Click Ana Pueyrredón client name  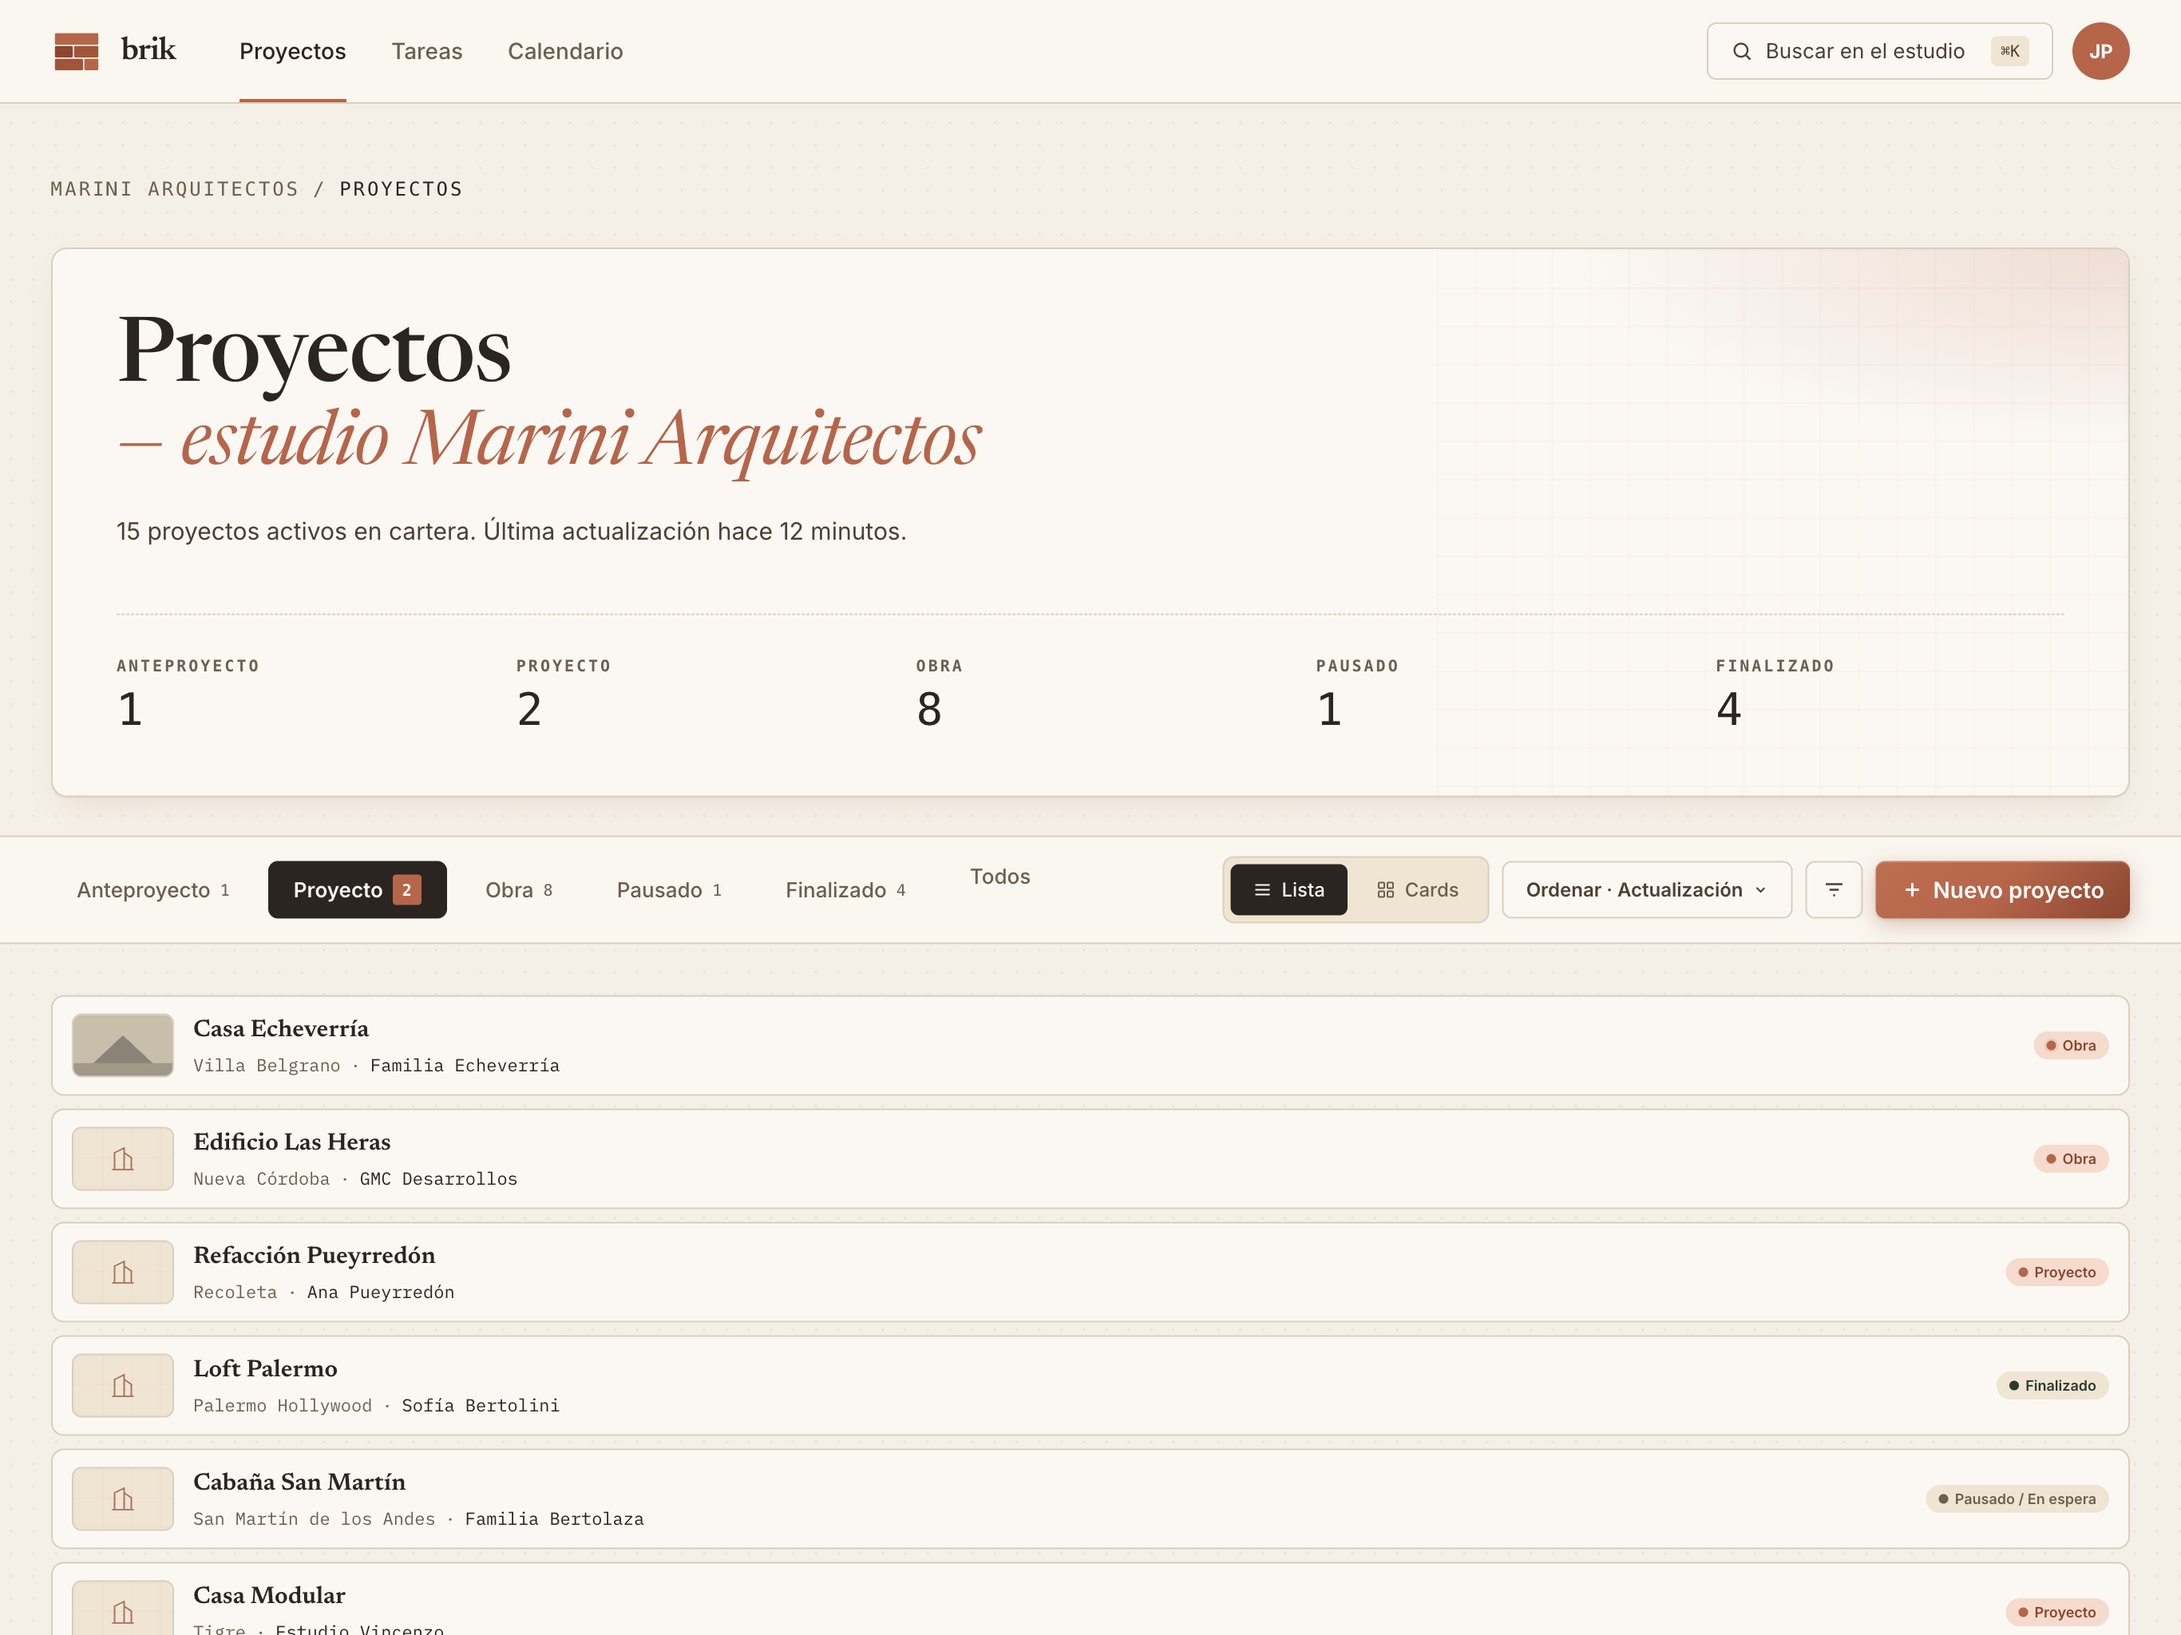(x=381, y=1292)
